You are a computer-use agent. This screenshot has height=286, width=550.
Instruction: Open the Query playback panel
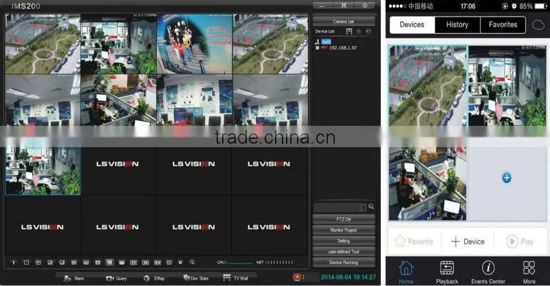pos(116,278)
